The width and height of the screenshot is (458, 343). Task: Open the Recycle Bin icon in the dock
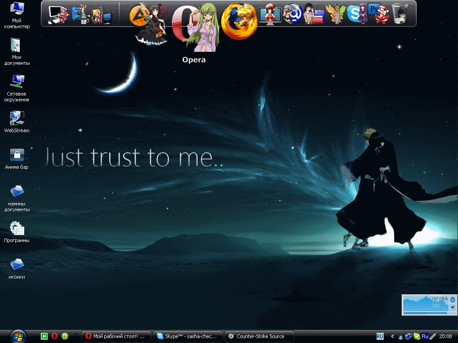400,14
